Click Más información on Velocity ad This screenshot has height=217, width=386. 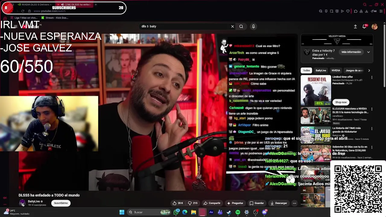(351, 52)
